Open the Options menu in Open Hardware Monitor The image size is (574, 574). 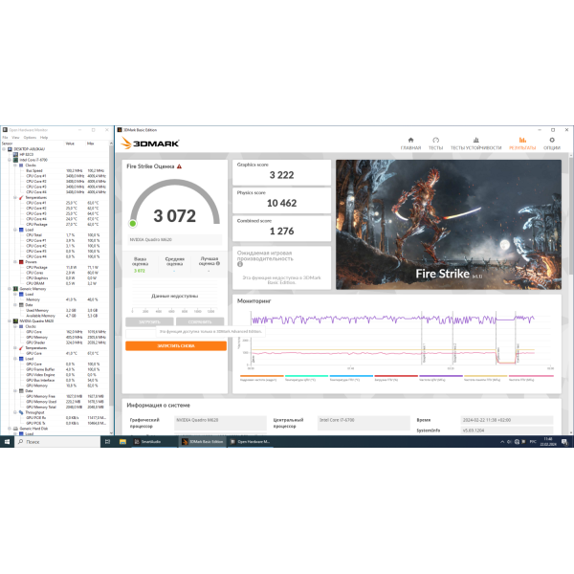[30, 137]
